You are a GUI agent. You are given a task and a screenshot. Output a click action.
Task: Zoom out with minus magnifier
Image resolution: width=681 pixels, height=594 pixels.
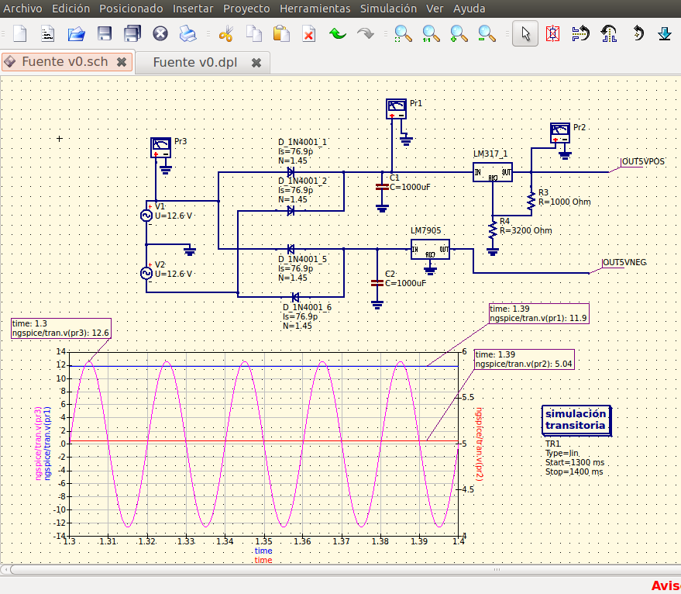[487, 33]
